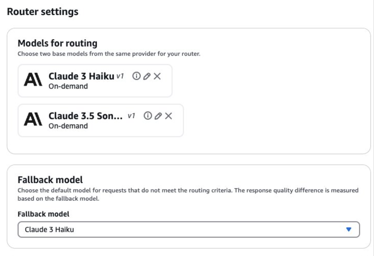Click the Claude 3 Haiku model name

click(x=81, y=76)
